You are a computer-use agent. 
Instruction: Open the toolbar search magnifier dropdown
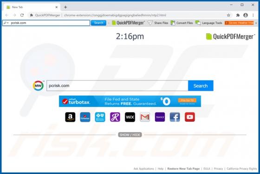pos(6,23)
